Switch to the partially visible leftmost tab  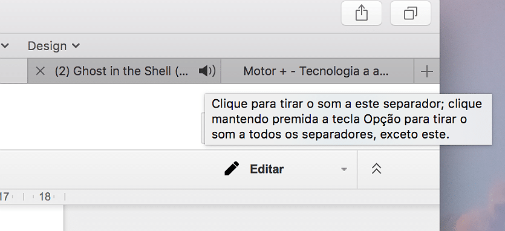(13, 71)
